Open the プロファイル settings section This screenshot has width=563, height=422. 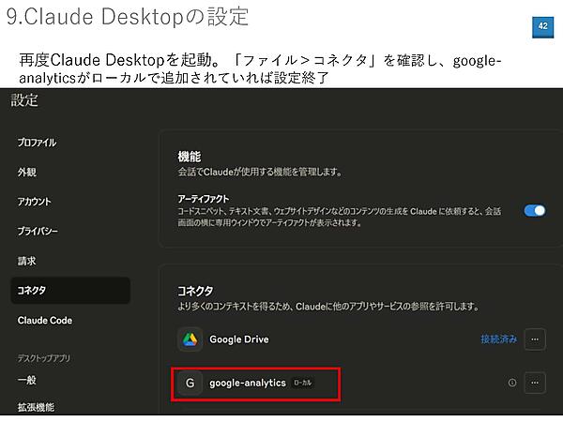(x=38, y=143)
